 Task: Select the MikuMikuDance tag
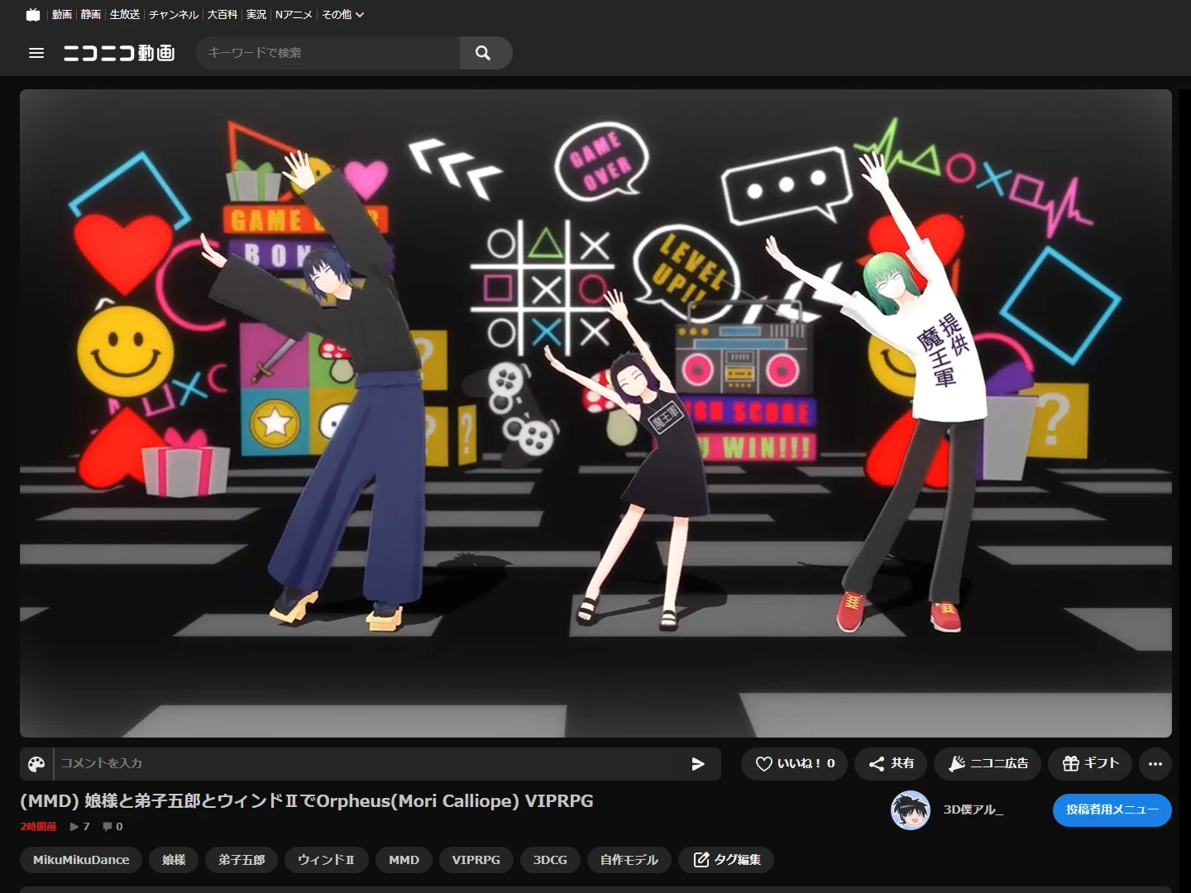point(81,860)
